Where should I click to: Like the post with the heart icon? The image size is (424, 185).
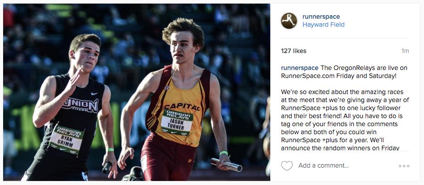point(287,166)
